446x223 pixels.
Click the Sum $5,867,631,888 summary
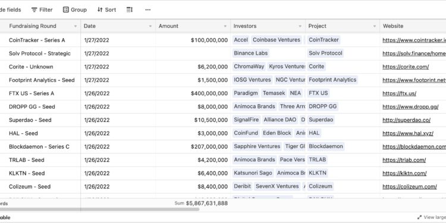[x=201, y=203]
